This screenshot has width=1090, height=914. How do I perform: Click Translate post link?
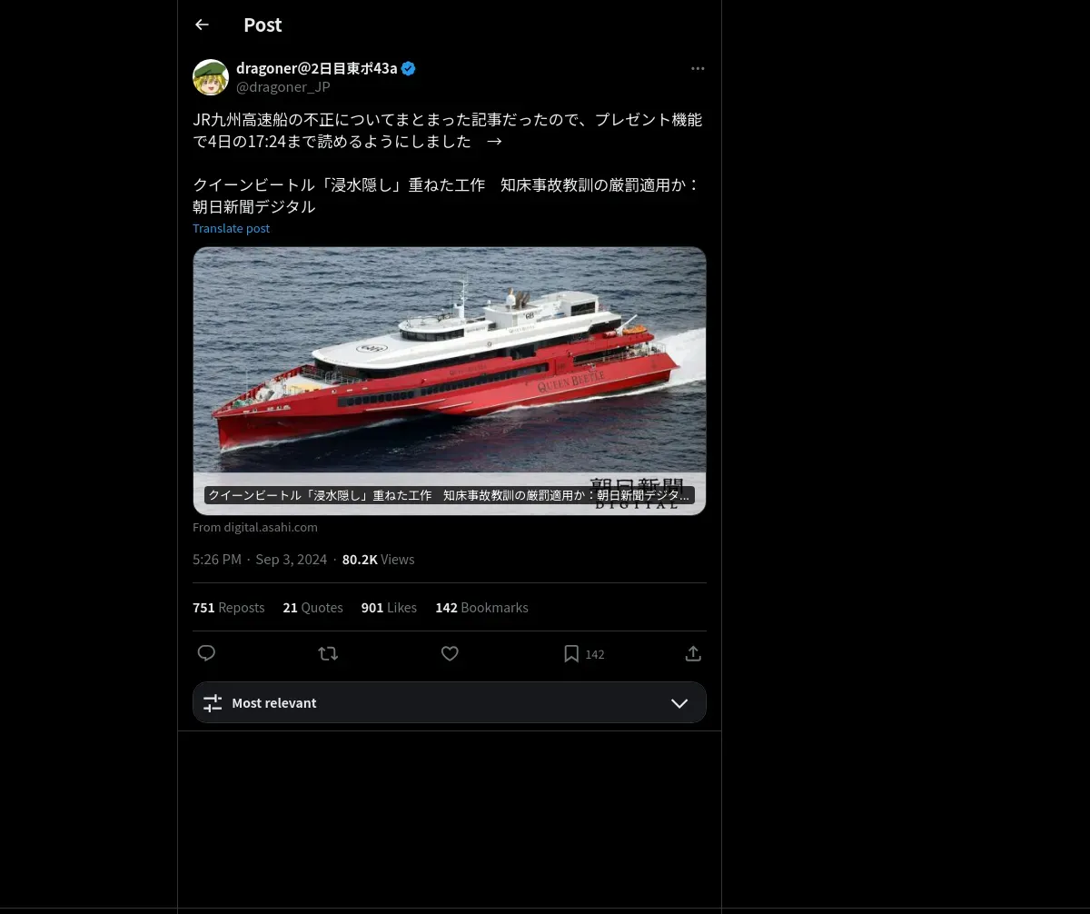pos(232,228)
